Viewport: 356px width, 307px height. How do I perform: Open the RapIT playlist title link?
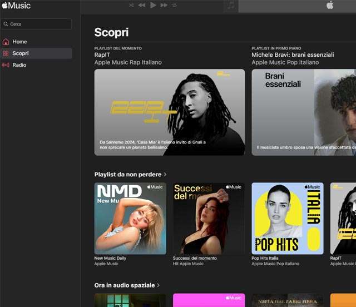point(102,55)
